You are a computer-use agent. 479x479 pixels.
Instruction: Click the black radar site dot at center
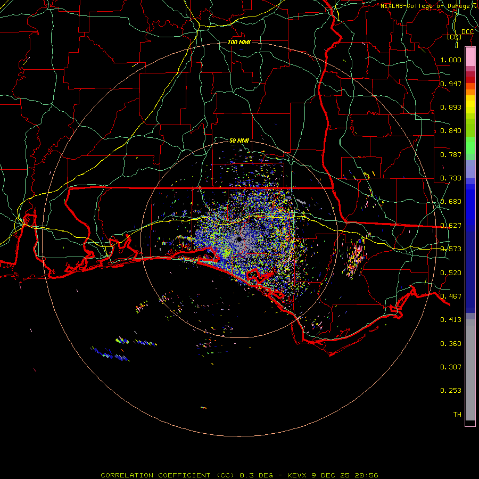[240, 240]
